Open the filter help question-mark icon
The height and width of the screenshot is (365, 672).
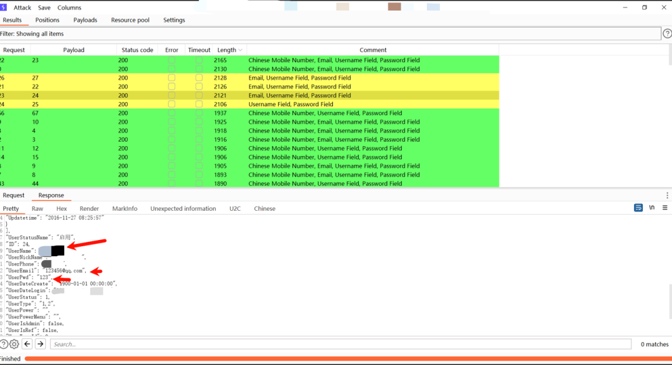click(x=667, y=34)
